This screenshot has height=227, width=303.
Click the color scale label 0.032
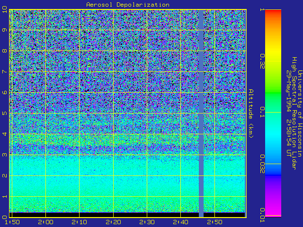pos(262,164)
